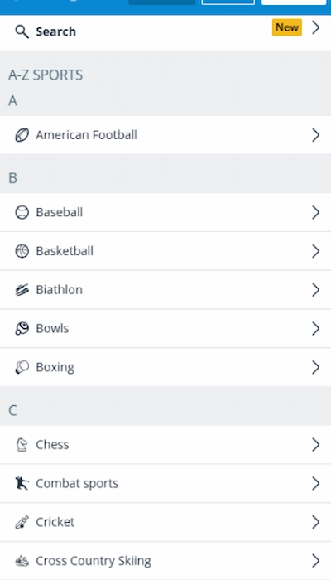Click the Biathlon rifle icon

(22, 290)
